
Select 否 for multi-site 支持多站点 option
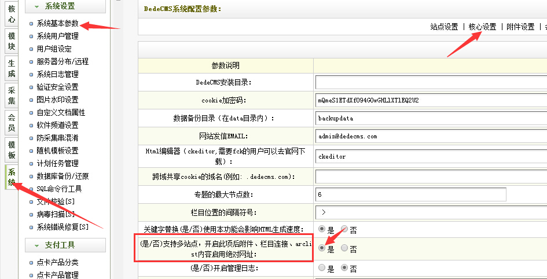click(x=345, y=249)
